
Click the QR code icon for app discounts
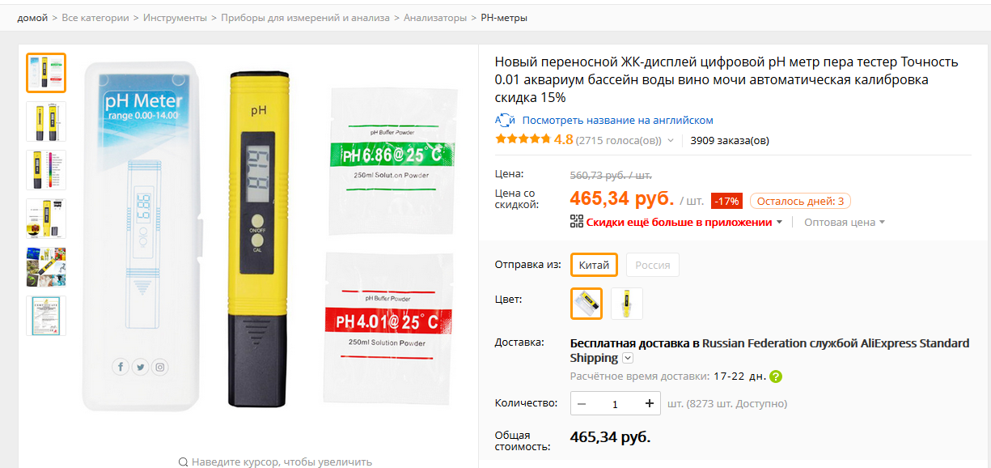[x=577, y=221]
